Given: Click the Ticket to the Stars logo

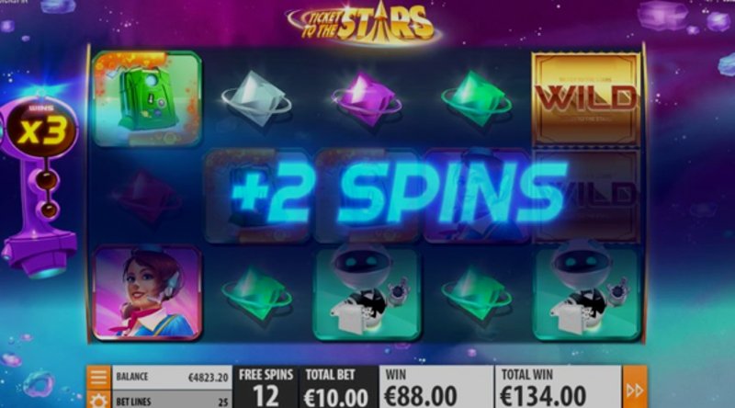Looking at the screenshot, I should pos(364,25).
